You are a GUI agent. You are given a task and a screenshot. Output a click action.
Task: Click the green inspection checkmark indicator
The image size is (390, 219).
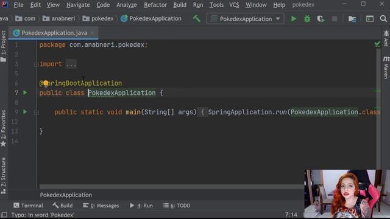pos(377,44)
